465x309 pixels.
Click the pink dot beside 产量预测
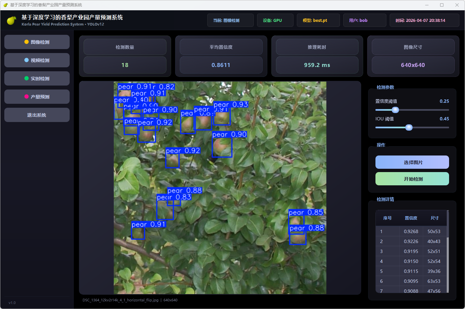point(27,97)
